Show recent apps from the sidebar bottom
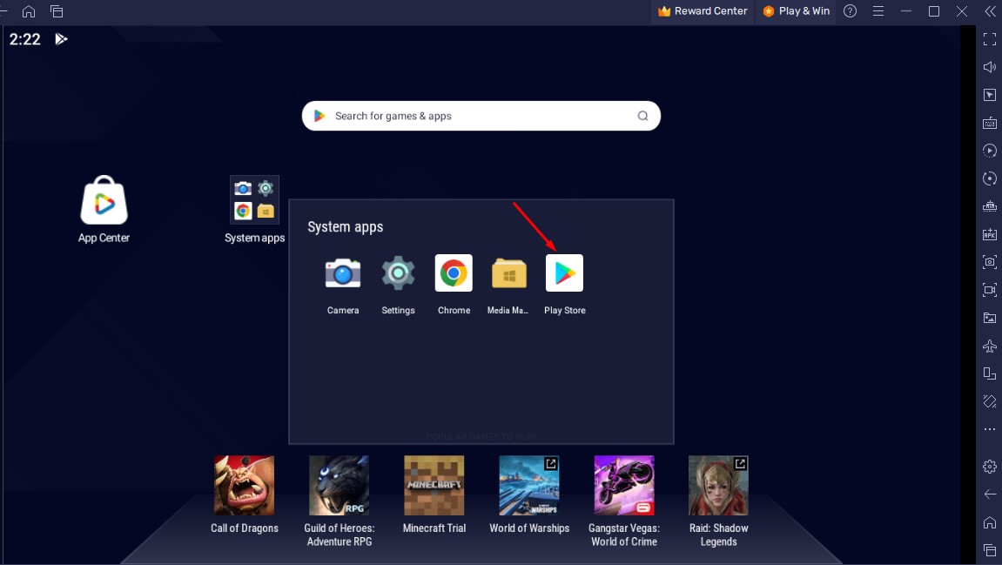This screenshot has width=1002, height=565. pos(989,550)
